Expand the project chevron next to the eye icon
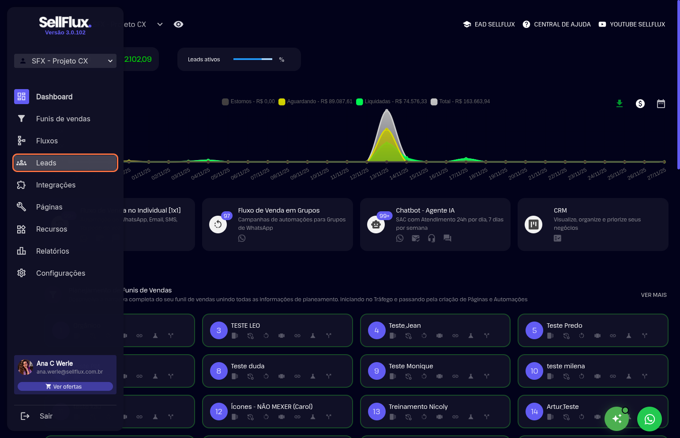This screenshot has height=438, width=680. pos(160,24)
